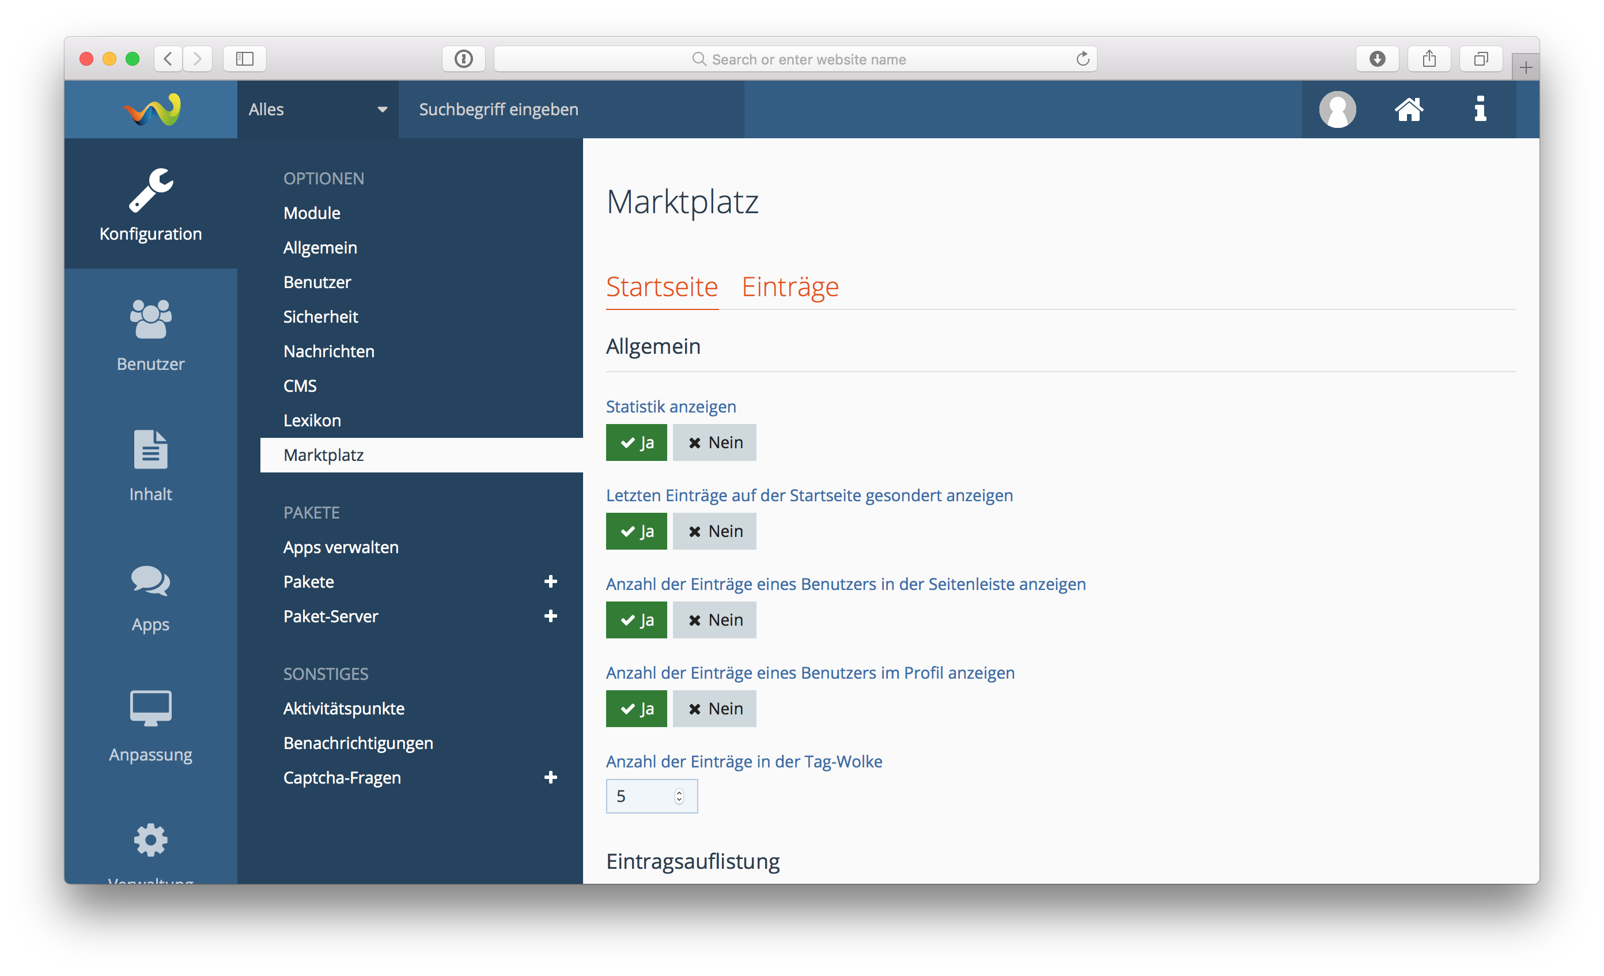The width and height of the screenshot is (1604, 976).
Task: Open Apps verwalten link
Action: [341, 547]
